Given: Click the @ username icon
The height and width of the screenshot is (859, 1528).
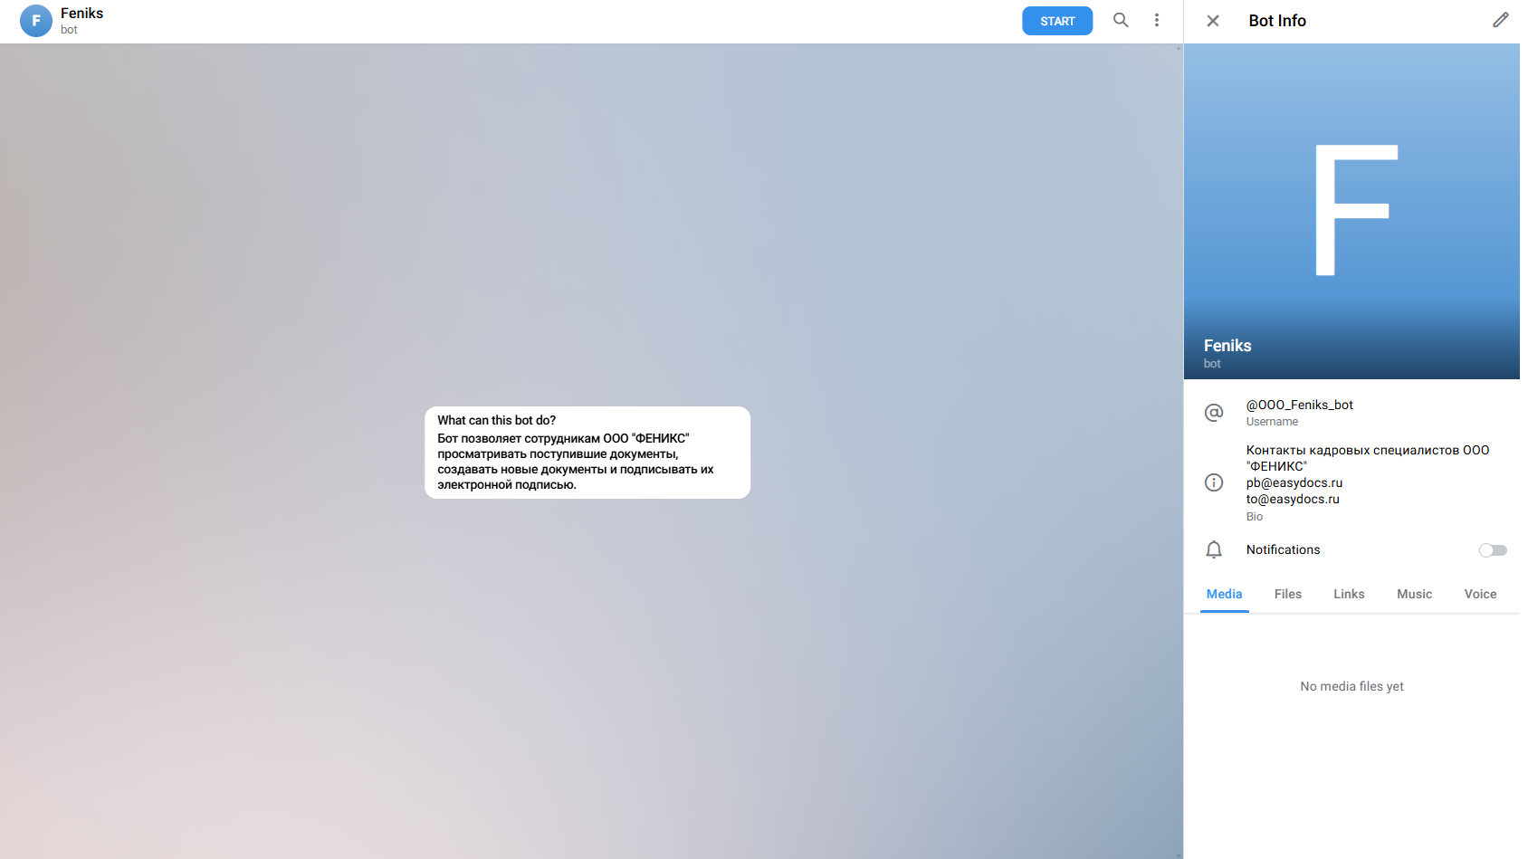Looking at the screenshot, I should [1214, 413].
